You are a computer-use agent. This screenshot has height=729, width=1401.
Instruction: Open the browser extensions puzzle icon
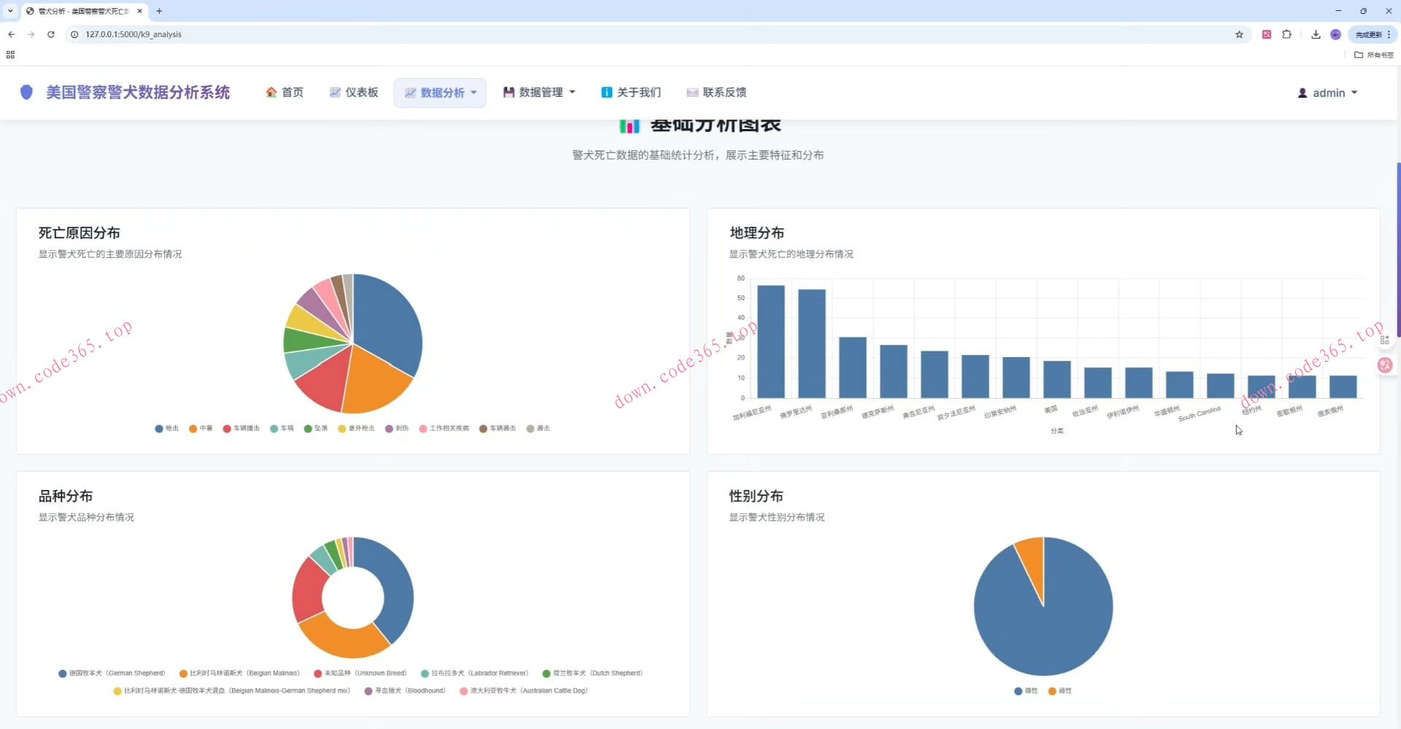pyautogui.click(x=1286, y=34)
